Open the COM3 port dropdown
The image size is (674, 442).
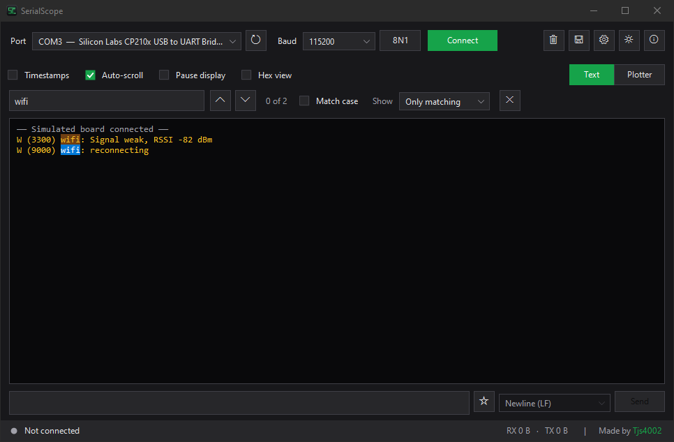137,41
